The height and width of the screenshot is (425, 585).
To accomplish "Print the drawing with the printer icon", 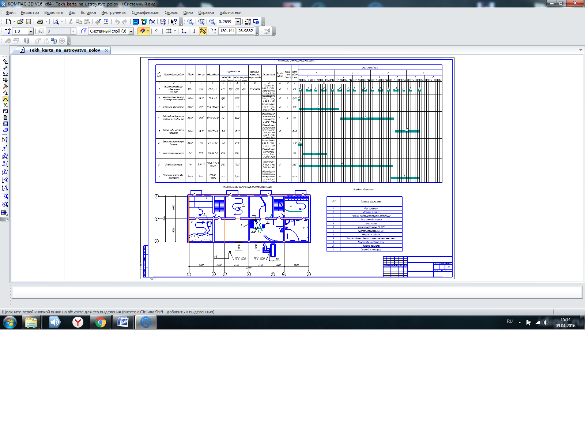I will click(40, 22).
